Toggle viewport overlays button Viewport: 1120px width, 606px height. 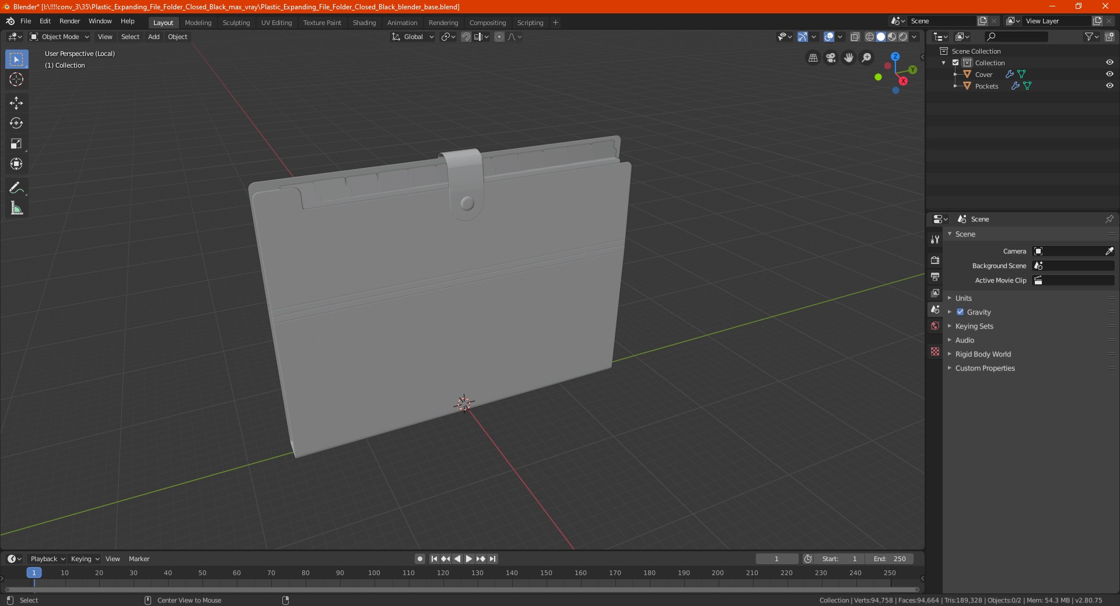point(828,37)
